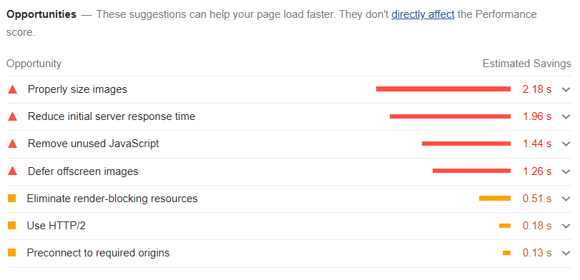
Task: Open the directly affect link
Action: click(423, 14)
